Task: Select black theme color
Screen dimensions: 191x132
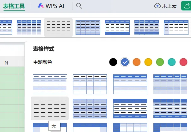Action: click(x=113, y=62)
